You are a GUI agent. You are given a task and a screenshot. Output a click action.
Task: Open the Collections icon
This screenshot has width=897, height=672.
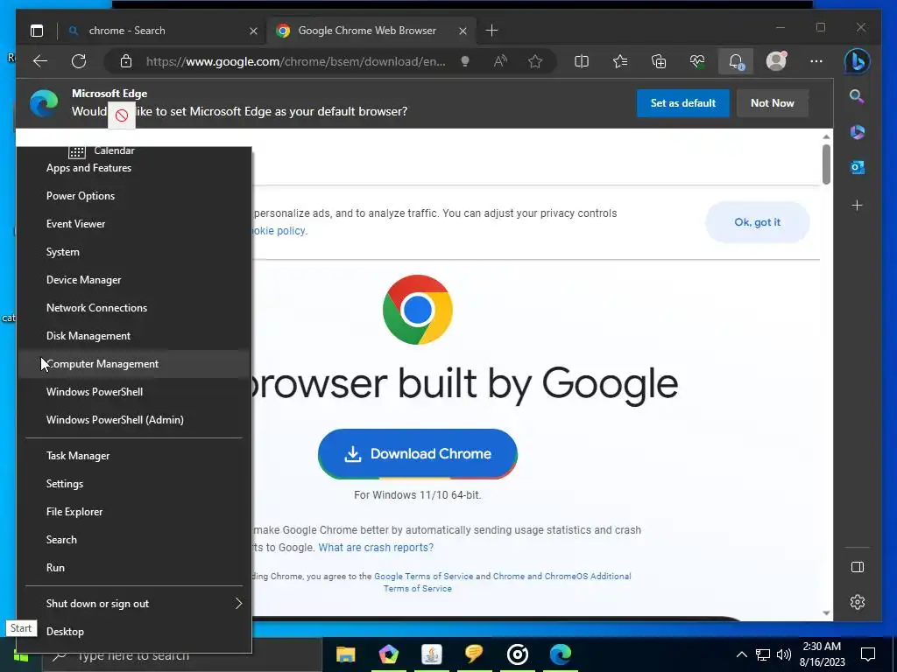pyautogui.click(x=659, y=61)
